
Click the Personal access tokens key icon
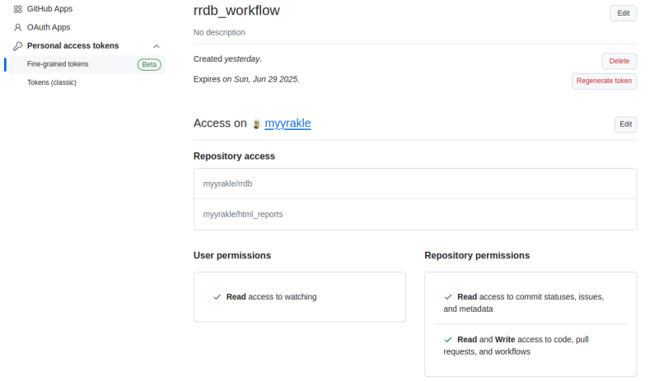(x=18, y=46)
